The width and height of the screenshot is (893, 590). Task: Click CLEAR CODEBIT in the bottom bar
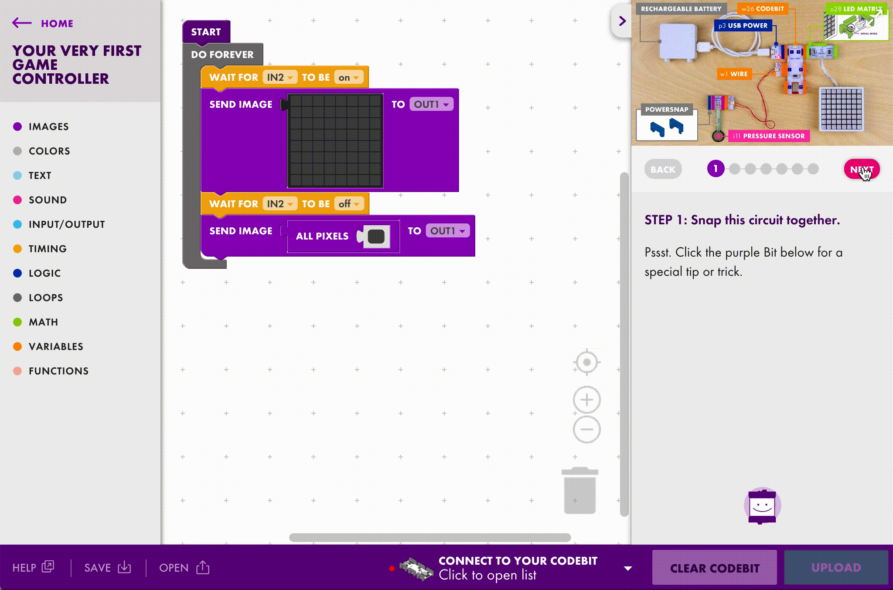point(714,567)
